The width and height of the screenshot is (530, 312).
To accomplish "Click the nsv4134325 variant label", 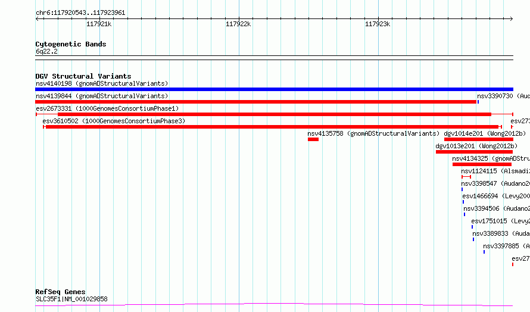I will click(491, 158).
